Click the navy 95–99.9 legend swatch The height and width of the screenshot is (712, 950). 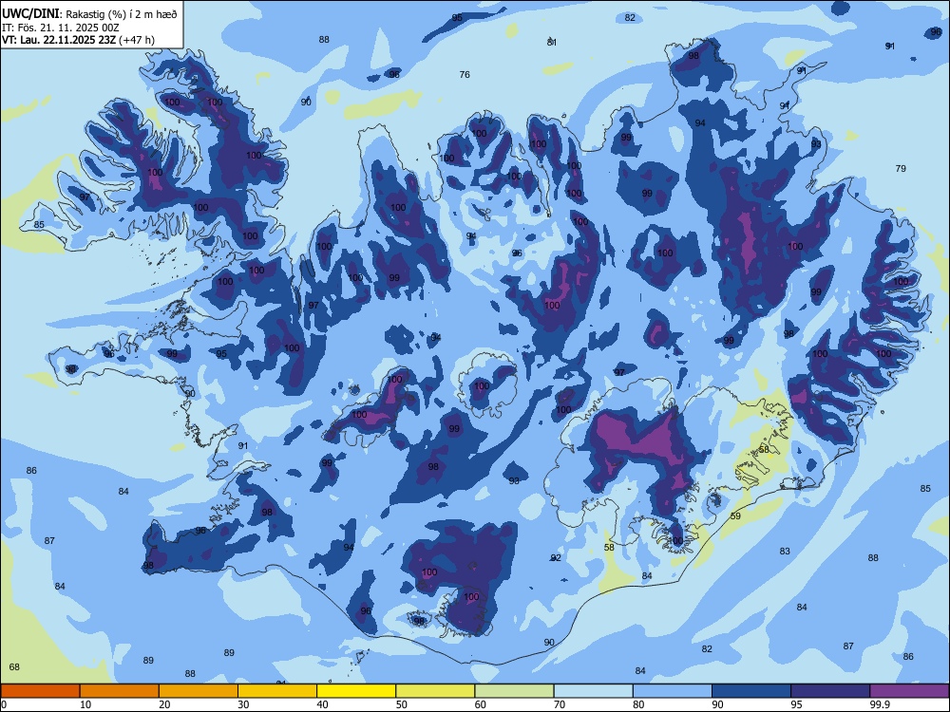point(830,691)
